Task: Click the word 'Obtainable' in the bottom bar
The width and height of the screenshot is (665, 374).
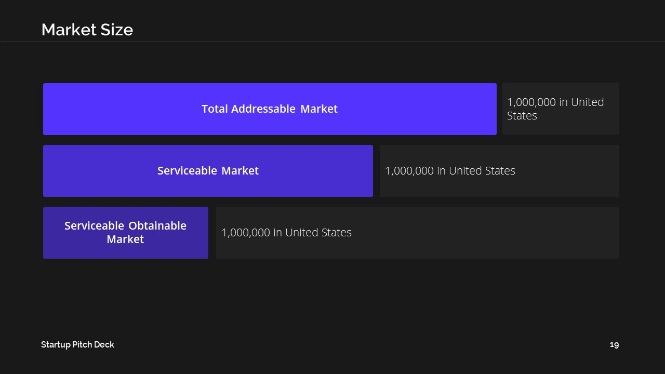Action: [157, 226]
